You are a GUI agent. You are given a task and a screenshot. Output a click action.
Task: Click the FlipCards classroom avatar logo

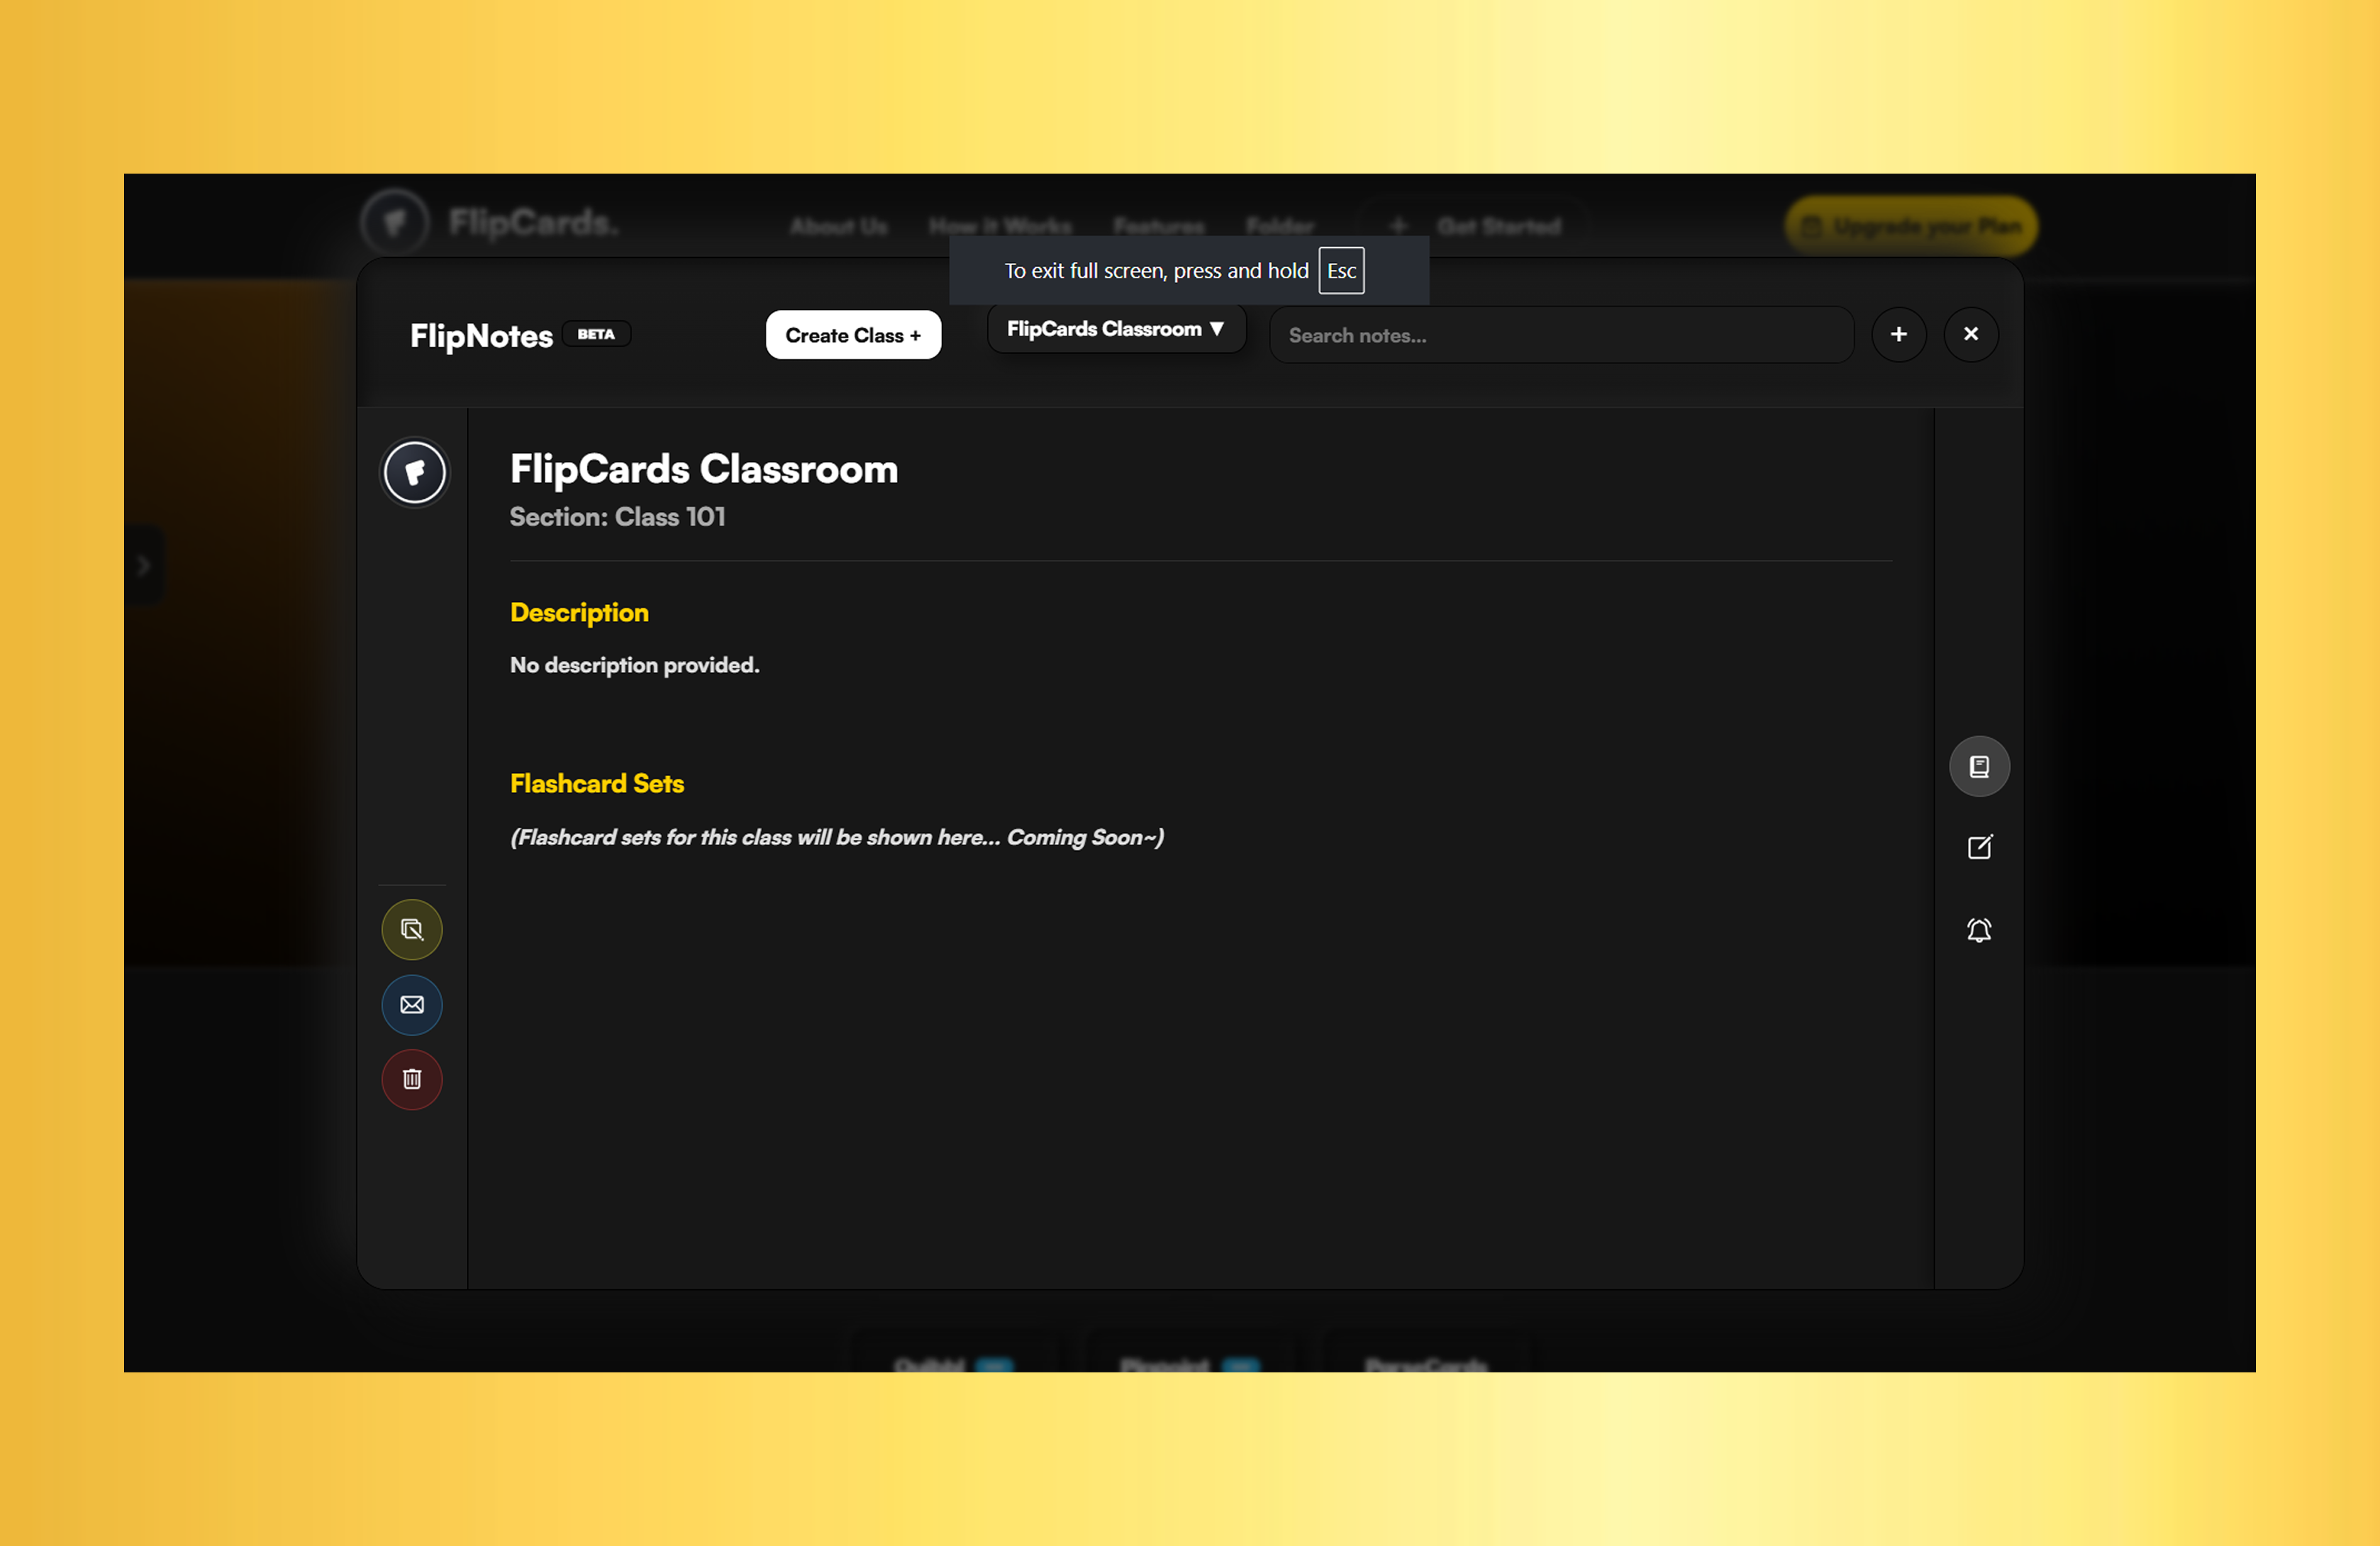click(x=415, y=472)
